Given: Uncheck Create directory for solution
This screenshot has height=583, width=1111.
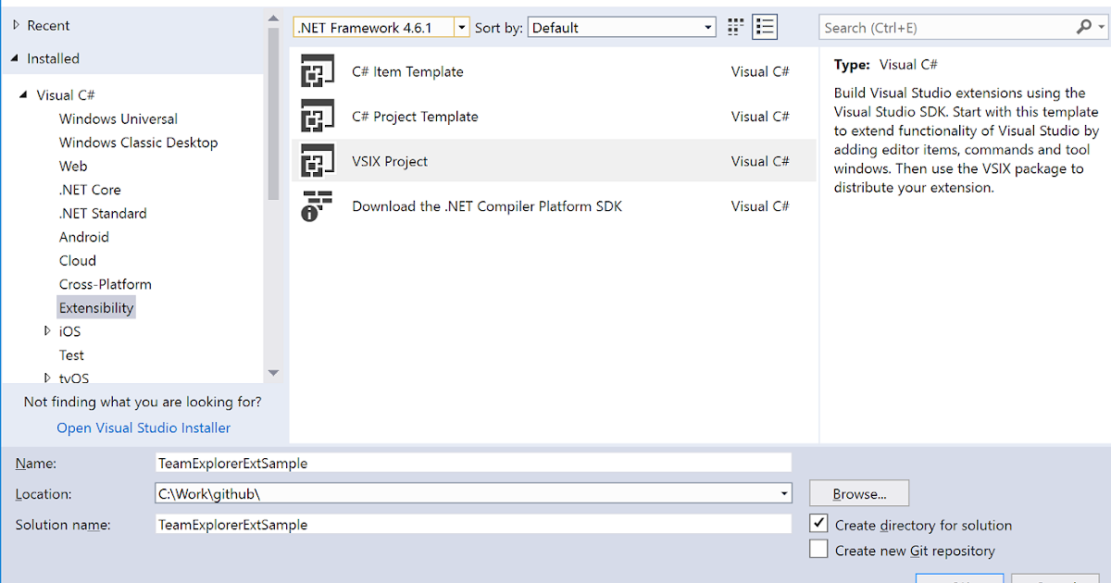Looking at the screenshot, I should (818, 523).
